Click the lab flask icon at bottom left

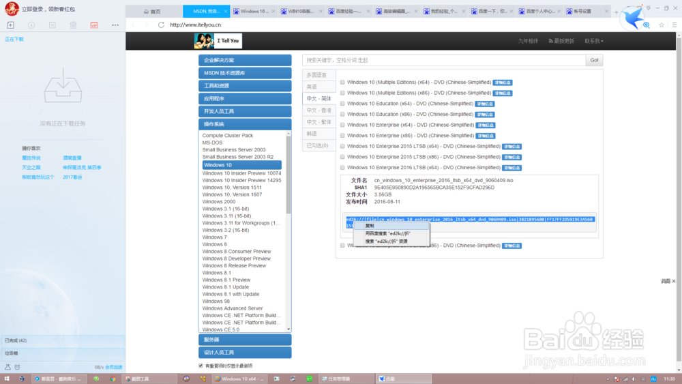(x=8, y=367)
